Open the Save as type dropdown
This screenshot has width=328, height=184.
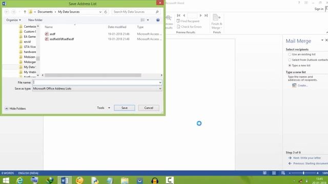97,88
